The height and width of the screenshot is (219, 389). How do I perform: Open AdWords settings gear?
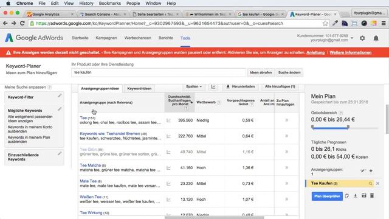click(362, 38)
